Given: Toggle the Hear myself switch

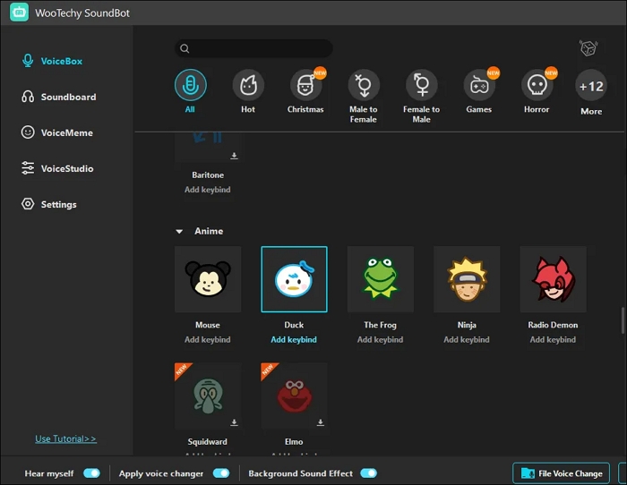Looking at the screenshot, I should pyautogui.click(x=91, y=473).
